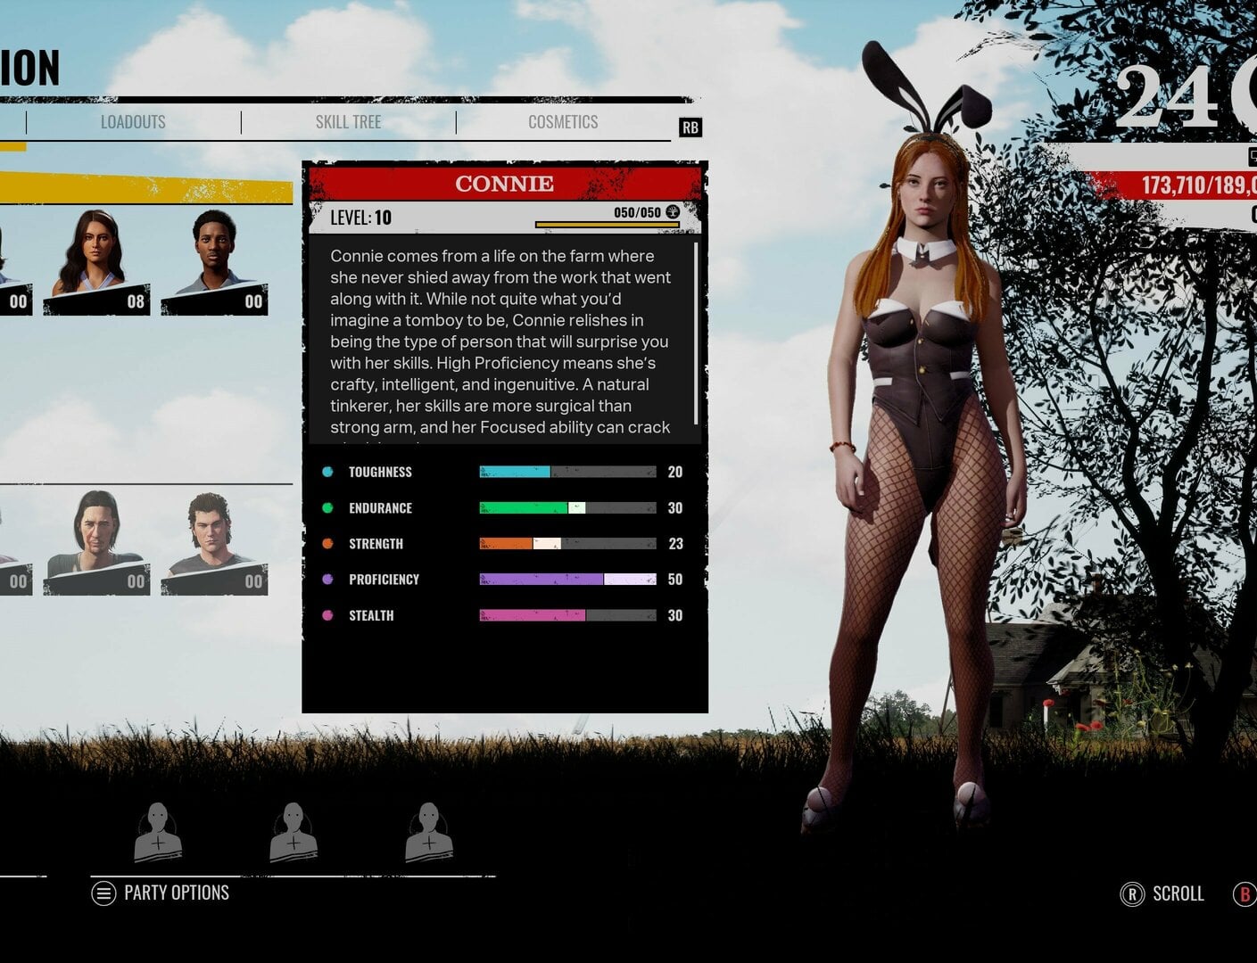Viewport: 1257px width, 963px height.
Task: Click the yellow level progress bar under 050/050
Action: (x=608, y=225)
